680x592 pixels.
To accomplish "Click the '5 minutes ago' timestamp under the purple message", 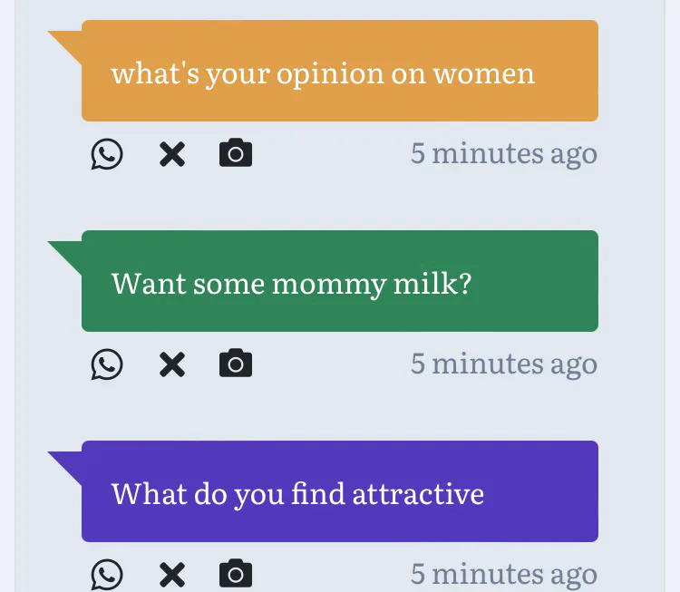I will tap(503, 574).
